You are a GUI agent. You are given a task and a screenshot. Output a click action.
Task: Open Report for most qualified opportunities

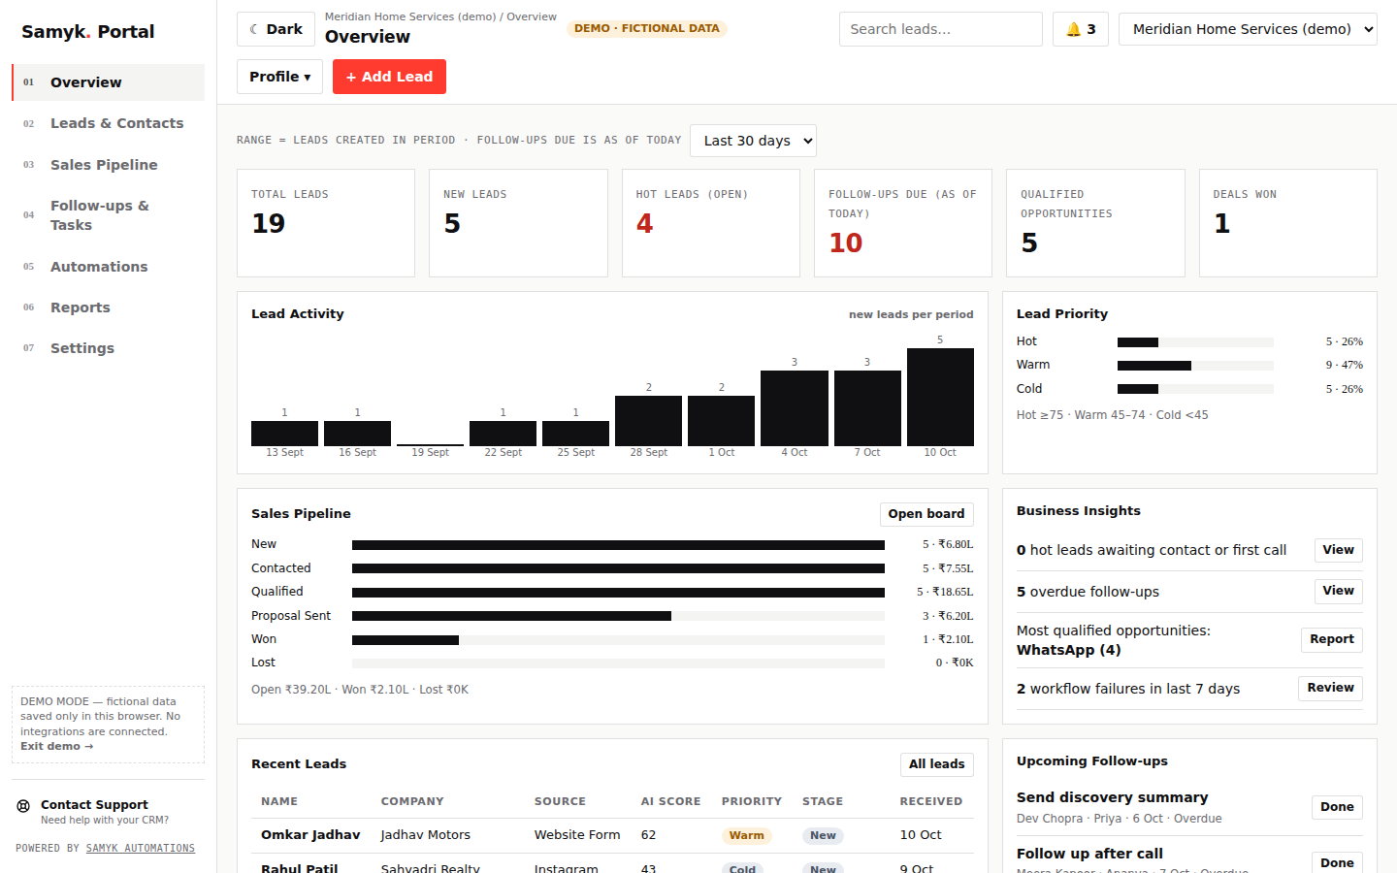pyautogui.click(x=1331, y=639)
